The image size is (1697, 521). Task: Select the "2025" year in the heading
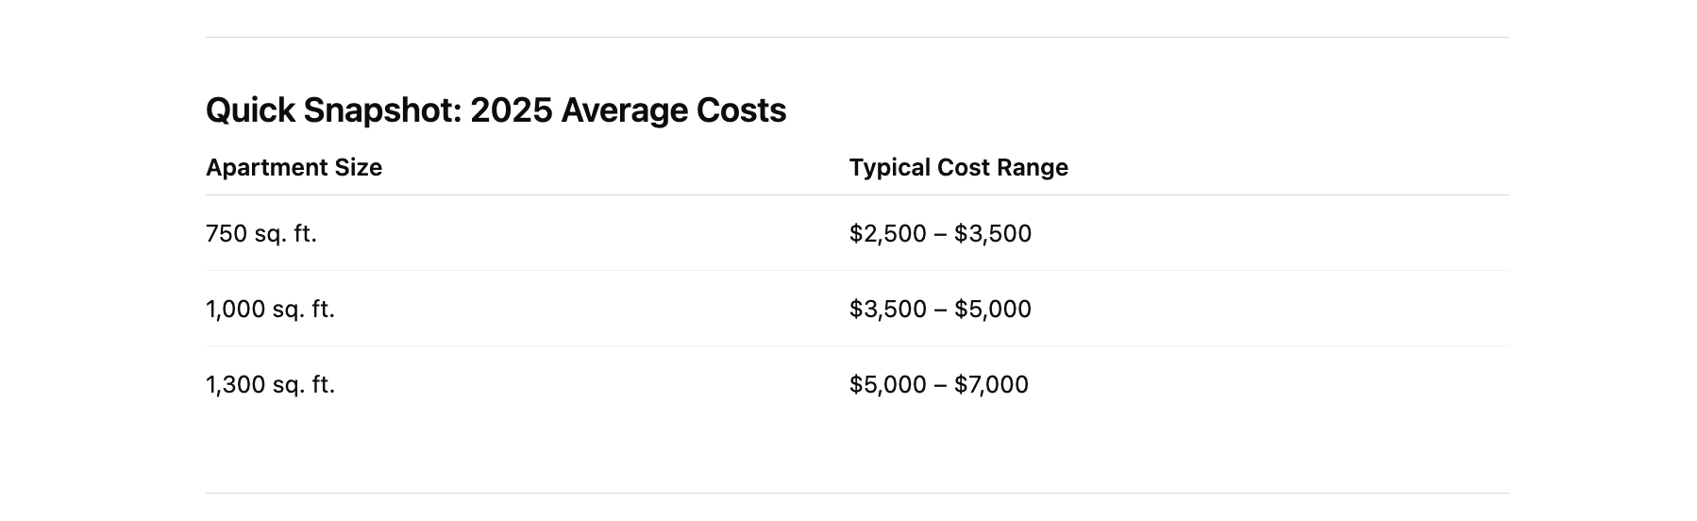click(x=511, y=109)
